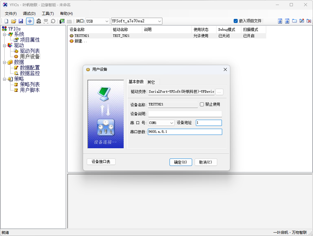Click the 取消(C) button

point(206,162)
